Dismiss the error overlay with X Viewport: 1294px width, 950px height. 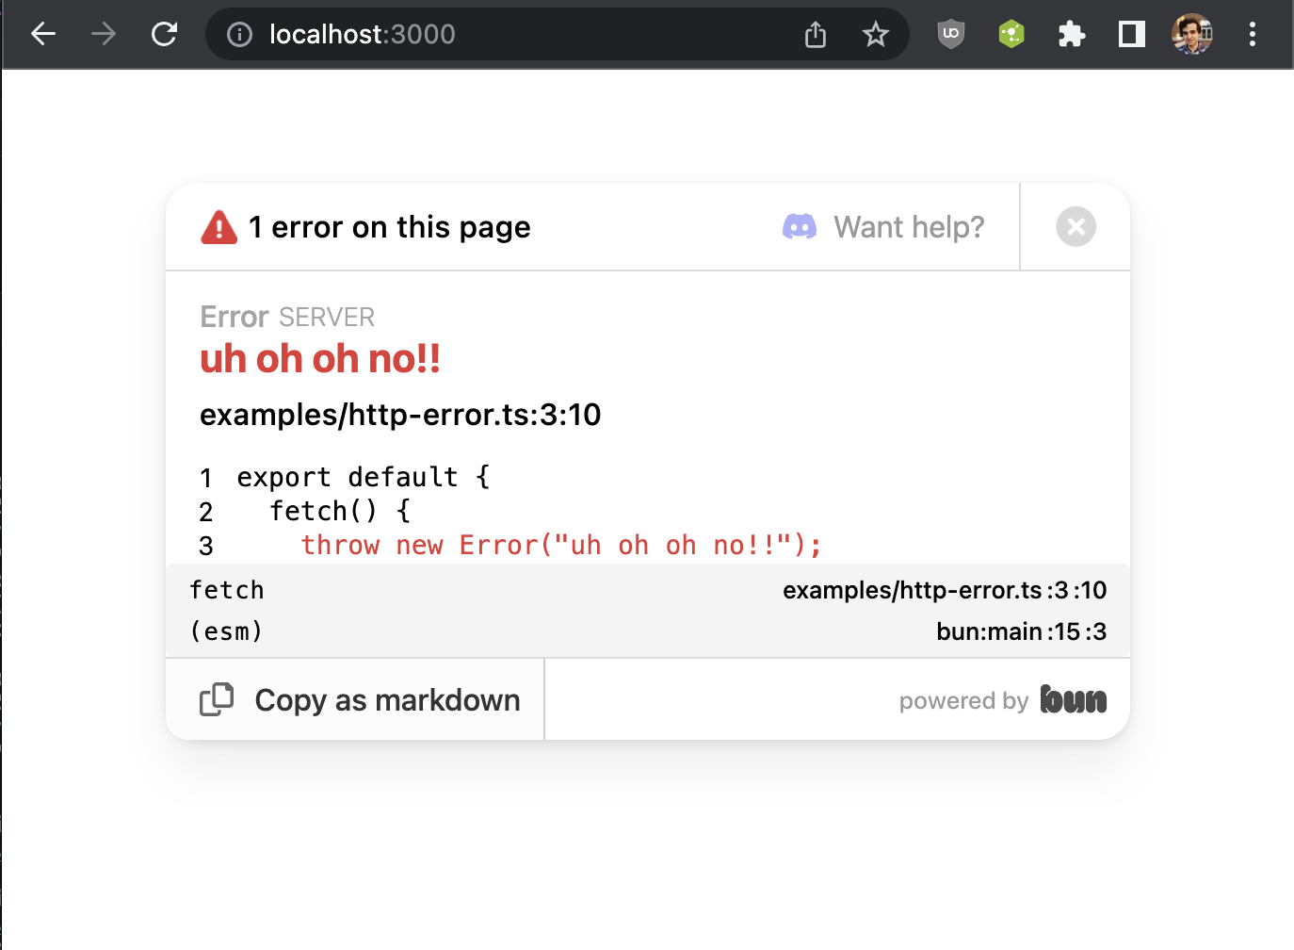1076,226
